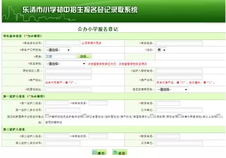
Task: Check the 乐清市养老保险1年以上证明 checkbox
Action: click(x=179, y=116)
